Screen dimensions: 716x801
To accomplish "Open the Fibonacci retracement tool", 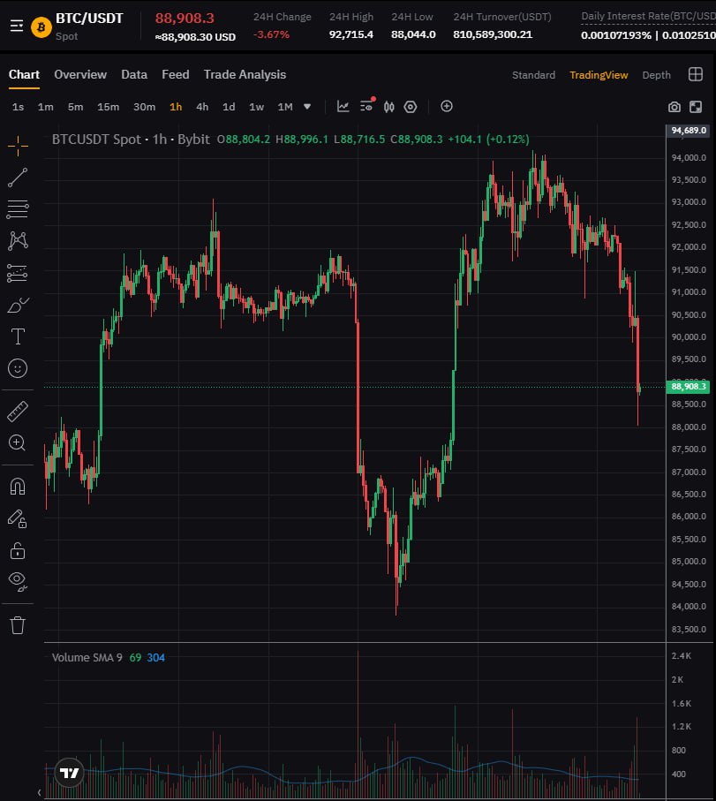I will click(x=18, y=209).
